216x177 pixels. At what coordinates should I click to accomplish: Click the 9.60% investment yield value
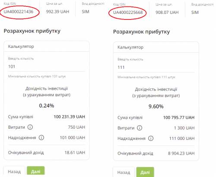156,107
